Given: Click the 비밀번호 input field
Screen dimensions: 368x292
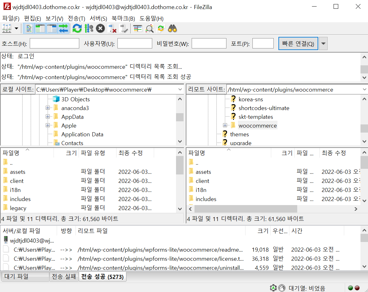Looking at the screenshot, I should [x=209, y=43].
